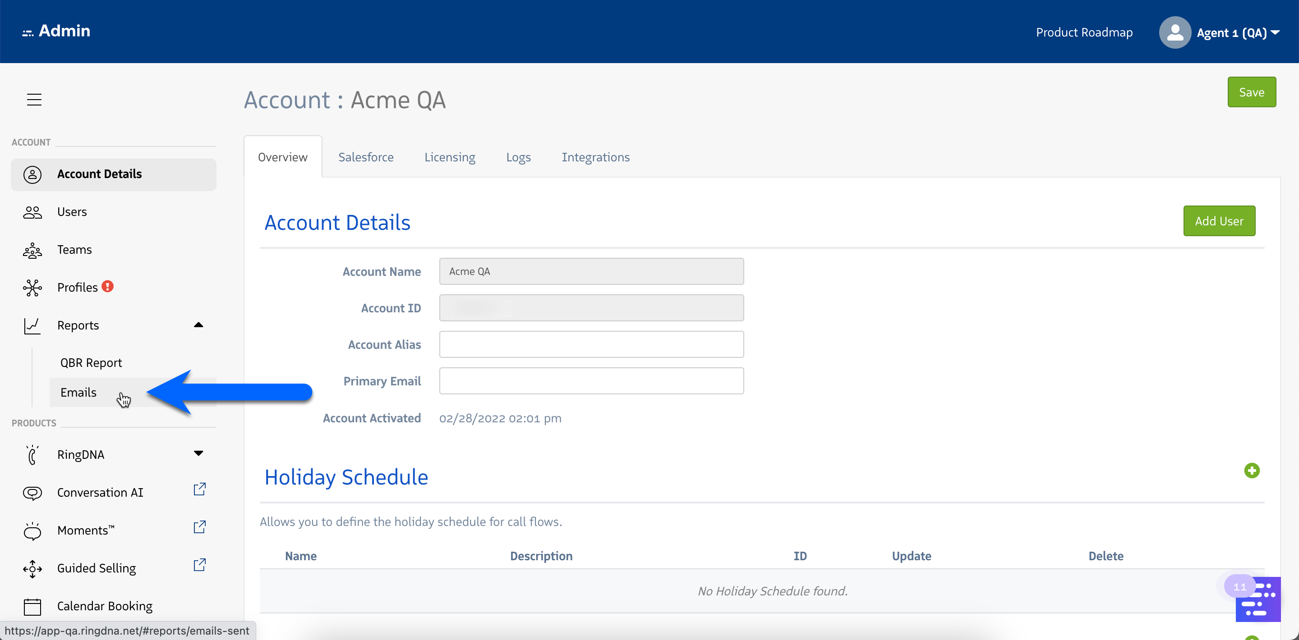Click the Account Alias input field
1299x640 pixels.
pyautogui.click(x=591, y=345)
